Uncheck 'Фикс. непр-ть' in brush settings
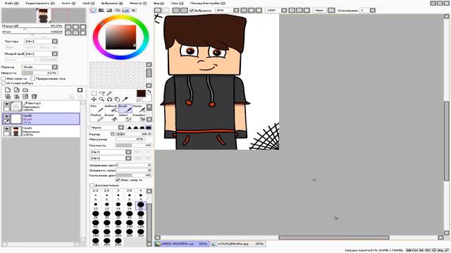 (x=118, y=180)
